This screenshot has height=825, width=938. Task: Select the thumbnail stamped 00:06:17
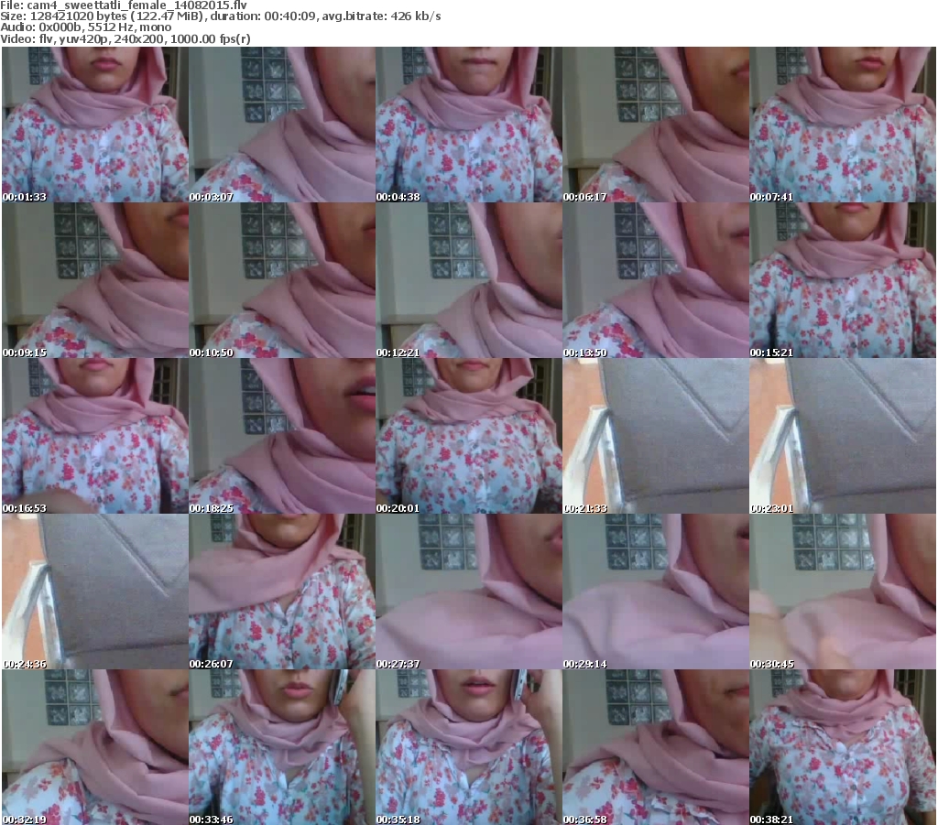(x=656, y=125)
